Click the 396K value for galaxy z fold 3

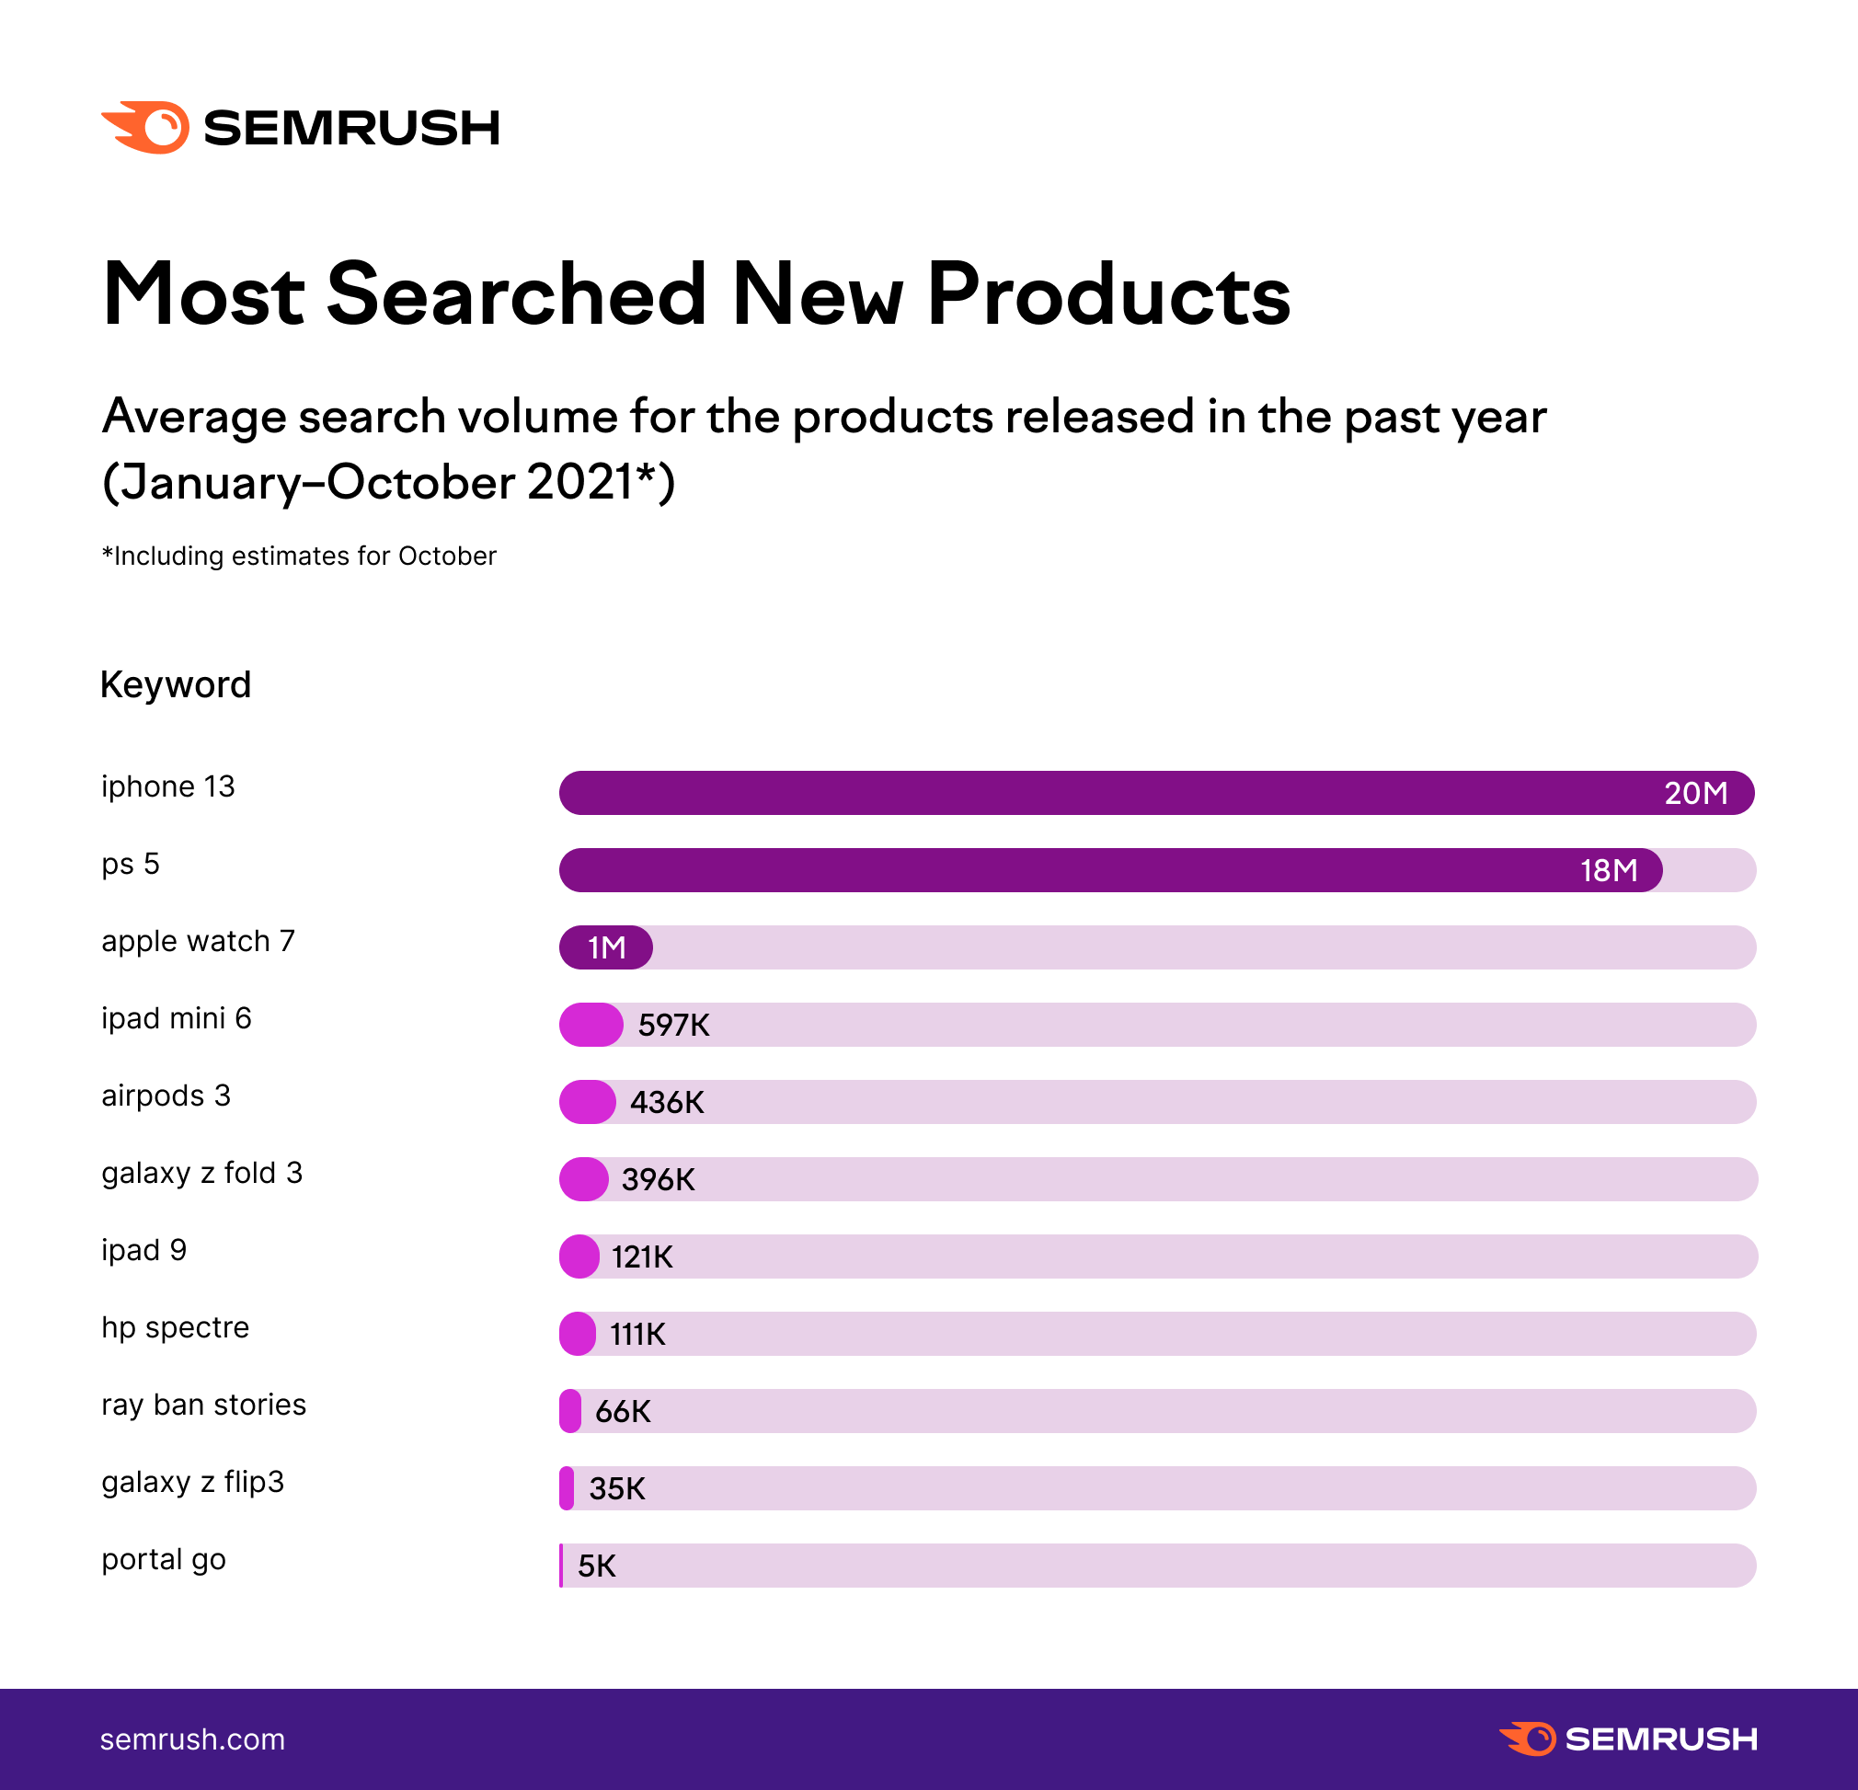tap(658, 1179)
